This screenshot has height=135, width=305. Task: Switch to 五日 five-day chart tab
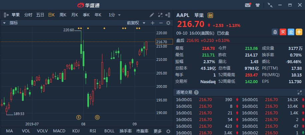coord(40,15)
